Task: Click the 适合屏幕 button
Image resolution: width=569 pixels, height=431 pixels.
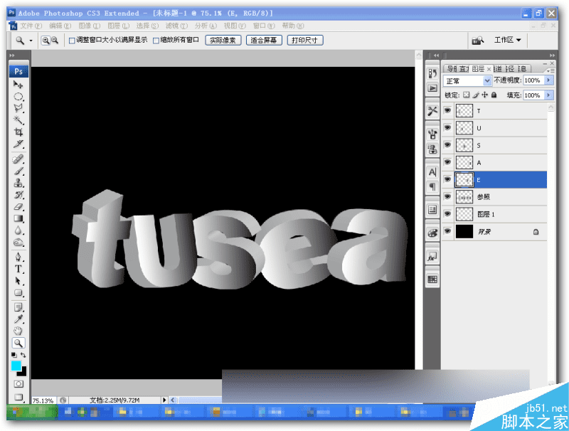Action: [x=264, y=41]
